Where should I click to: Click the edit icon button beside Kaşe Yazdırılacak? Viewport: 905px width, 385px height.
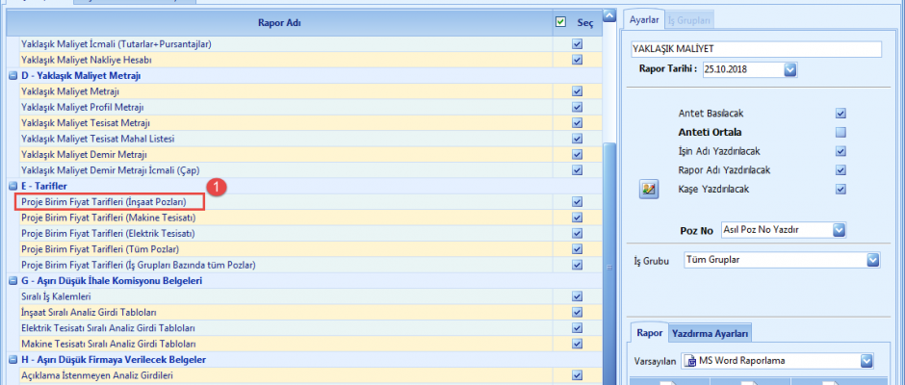[648, 190]
